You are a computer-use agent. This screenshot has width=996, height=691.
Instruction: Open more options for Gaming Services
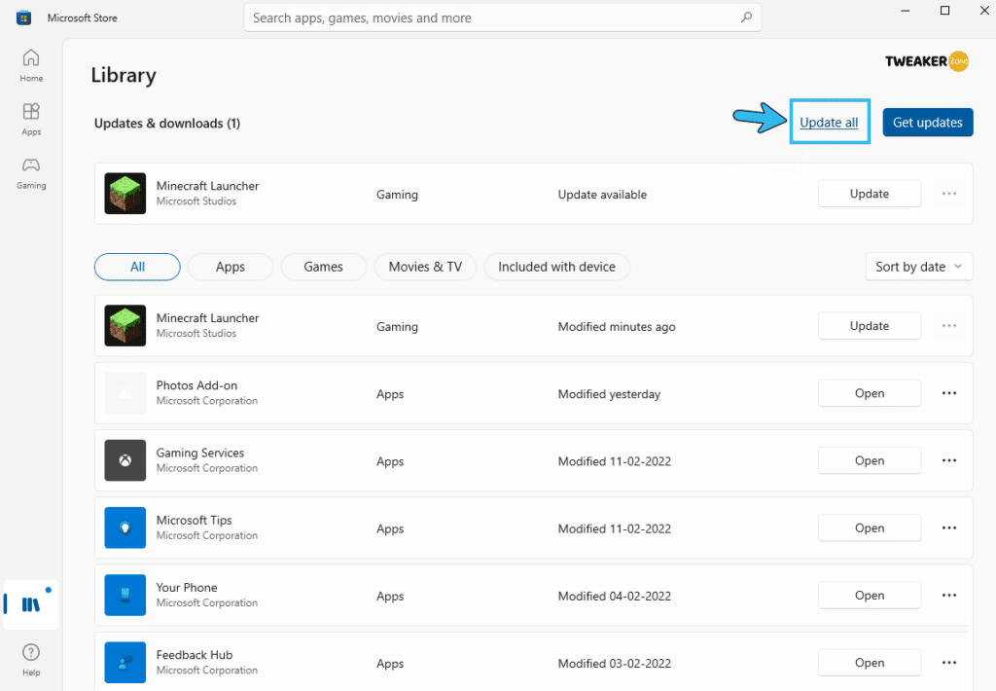point(949,461)
